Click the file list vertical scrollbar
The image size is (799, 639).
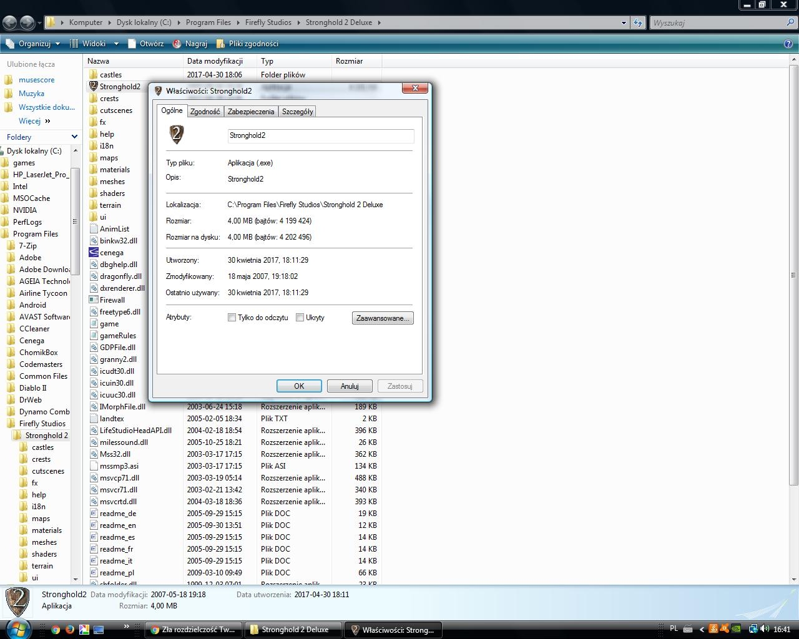pos(794,275)
